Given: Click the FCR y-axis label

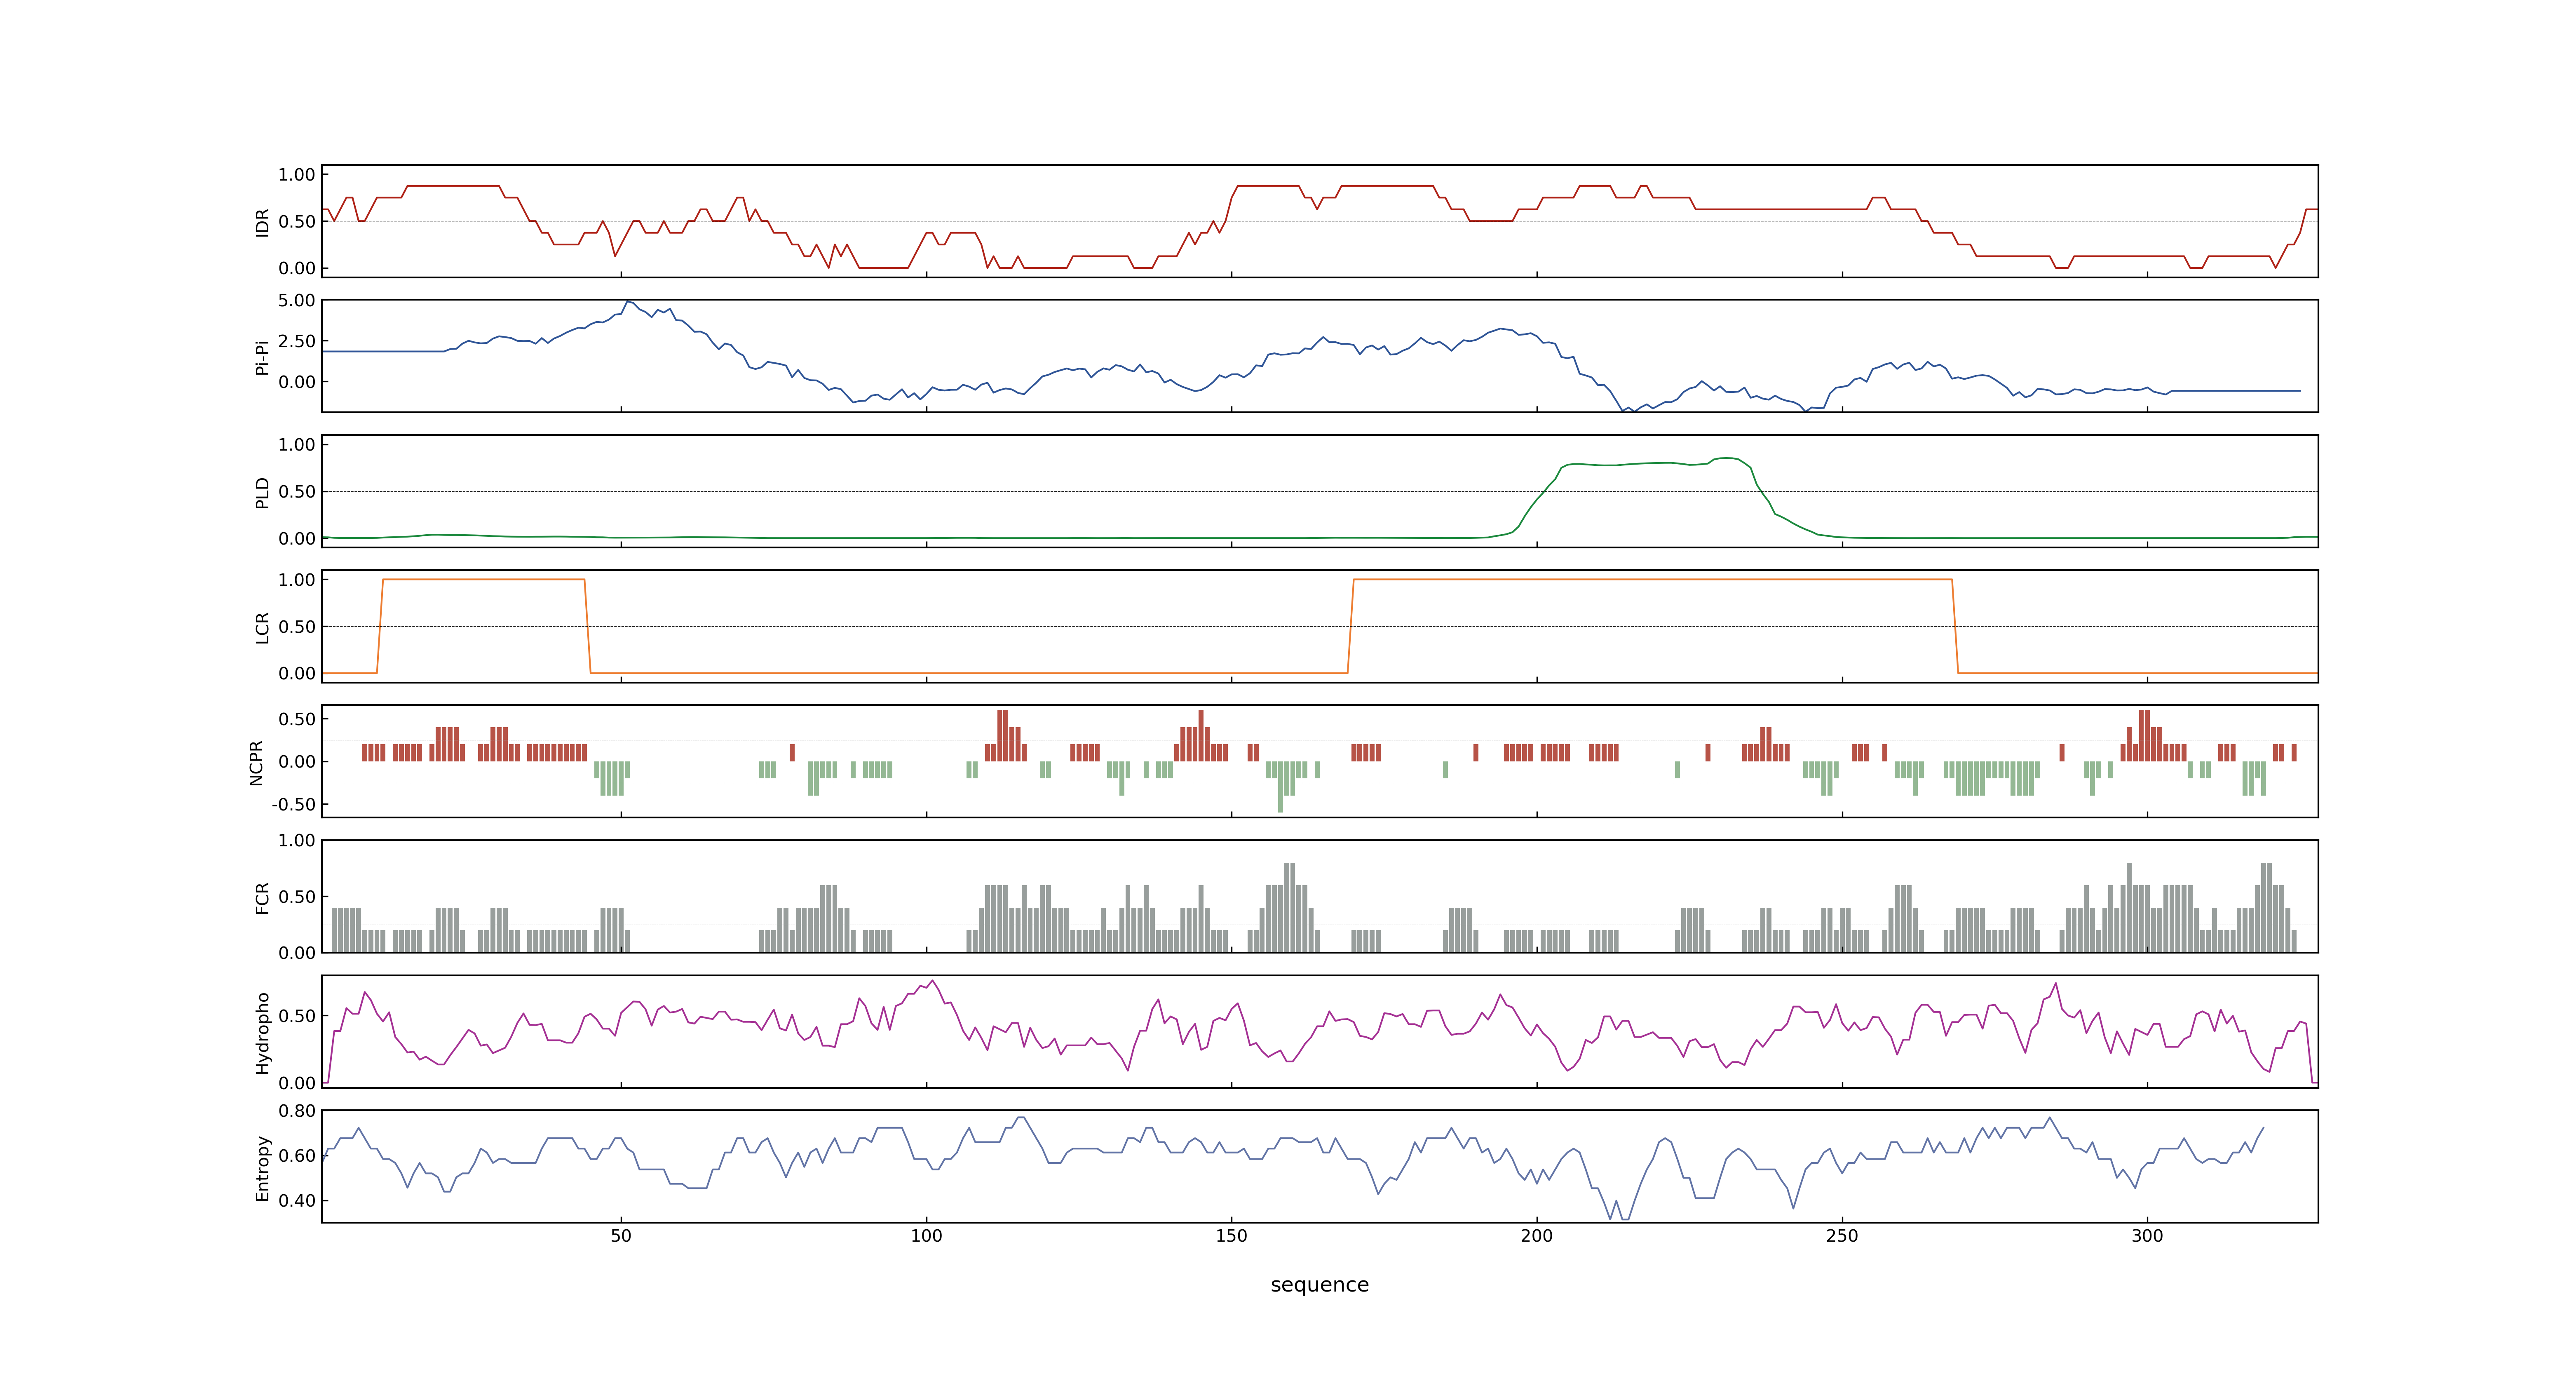Looking at the screenshot, I should [262, 897].
